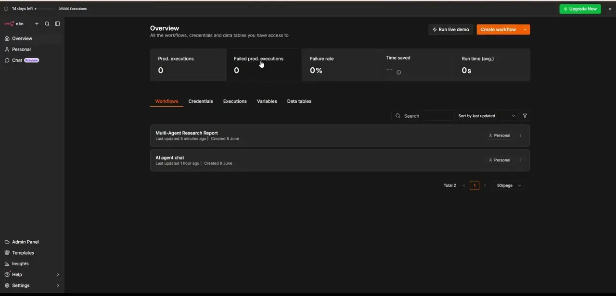Open Templates in the sidebar
This screenshot has width=616, height=296.
click(x=32, y=253)
